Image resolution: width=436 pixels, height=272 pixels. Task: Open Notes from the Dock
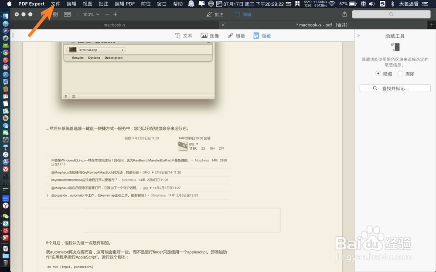click(x=6, y=104)
